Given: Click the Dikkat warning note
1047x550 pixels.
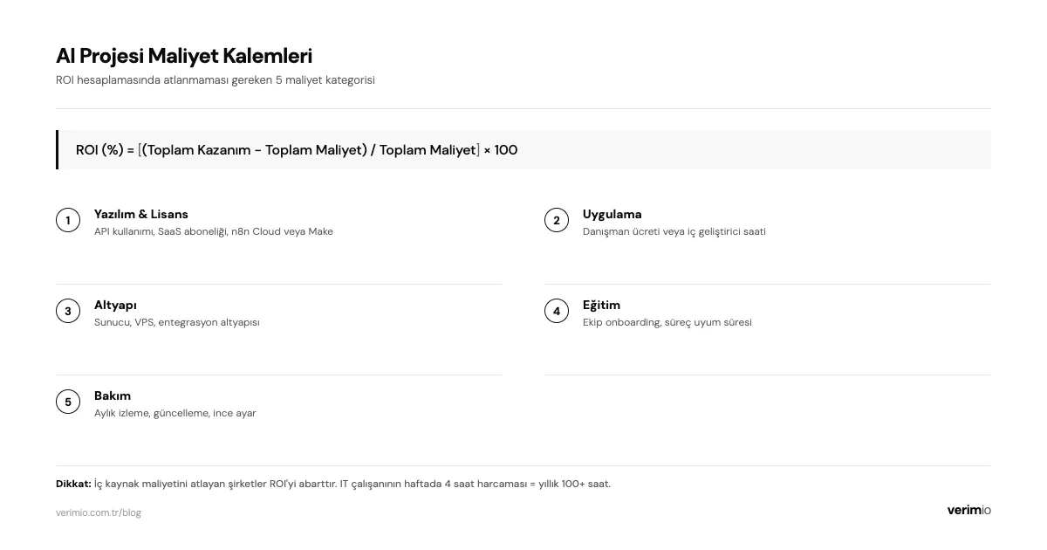Looking at the screenshot, I should (333, 484).
